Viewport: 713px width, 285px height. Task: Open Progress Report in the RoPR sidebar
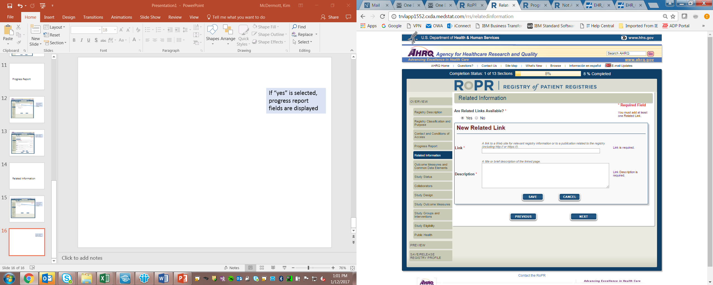tap(433, 146)
